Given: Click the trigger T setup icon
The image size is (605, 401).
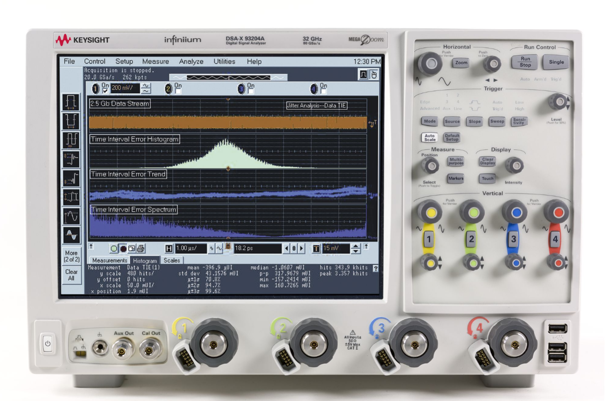Looking at the screenshot, I should click(316, 248).
